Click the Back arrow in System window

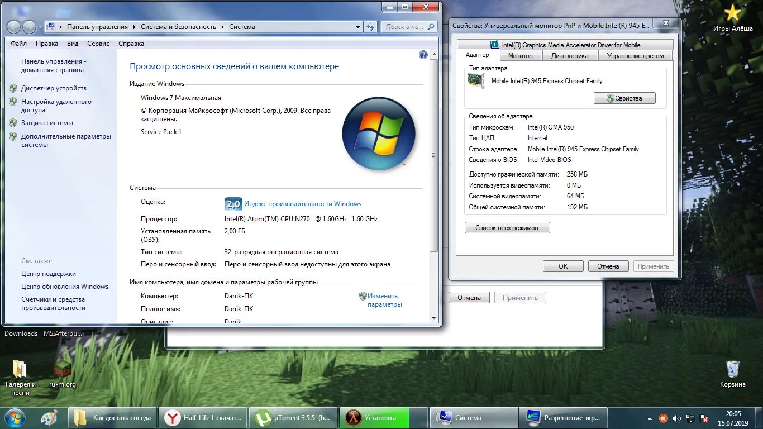click(x=14, y=26)
